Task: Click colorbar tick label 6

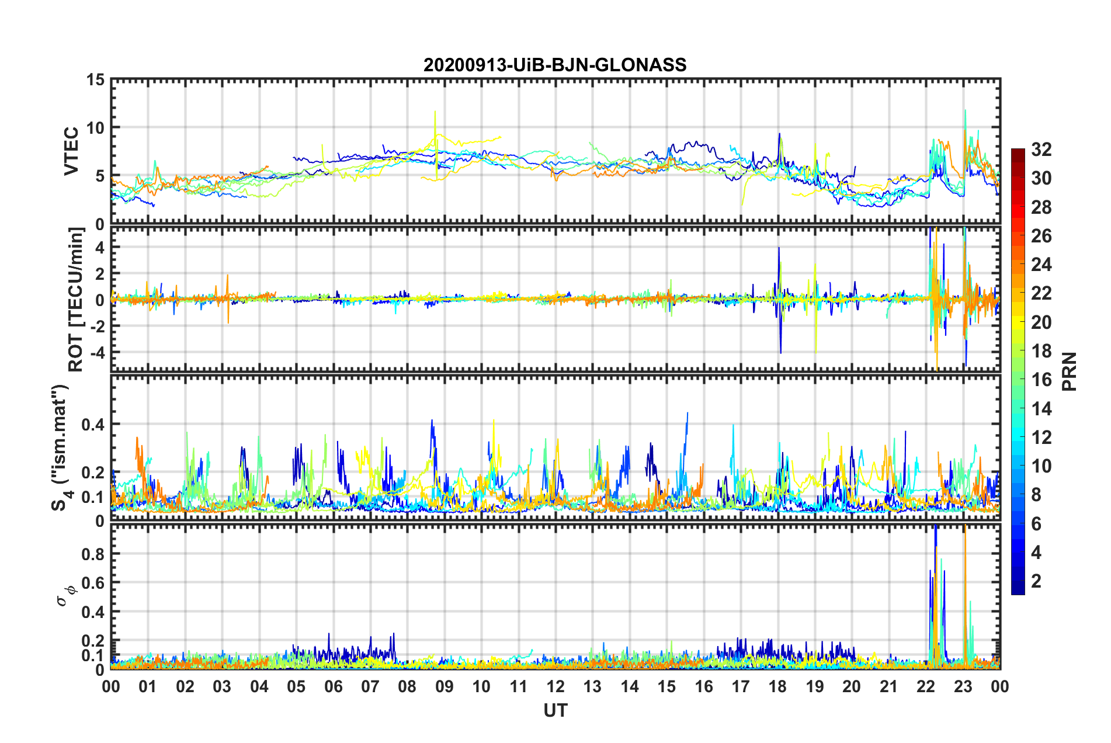Action: [x=1036, y=524]
